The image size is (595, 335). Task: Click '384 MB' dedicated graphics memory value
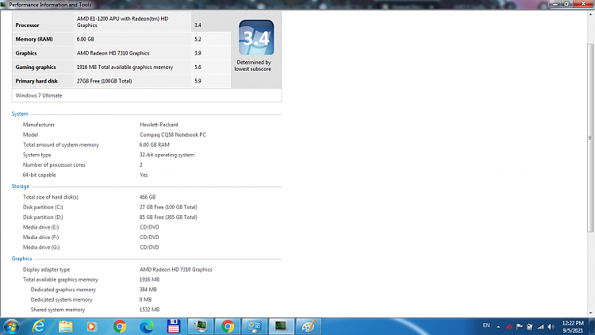148,290
